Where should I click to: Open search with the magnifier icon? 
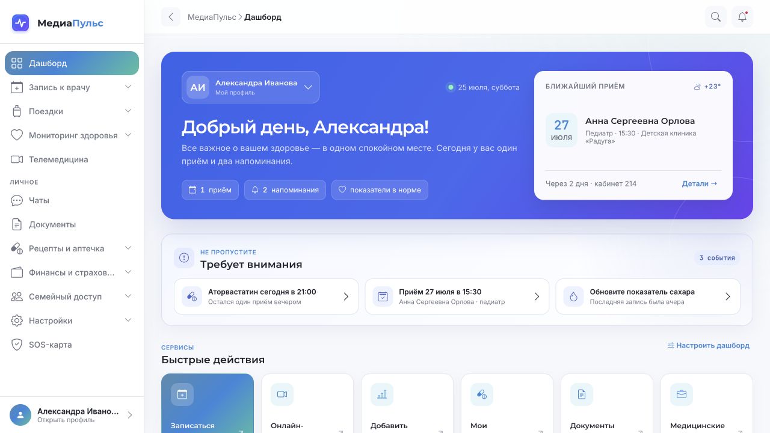point(716,17)
